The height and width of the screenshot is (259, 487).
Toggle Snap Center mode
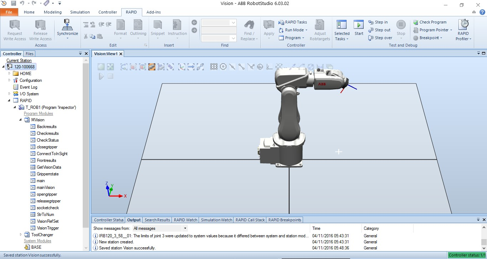coord(223,67)
